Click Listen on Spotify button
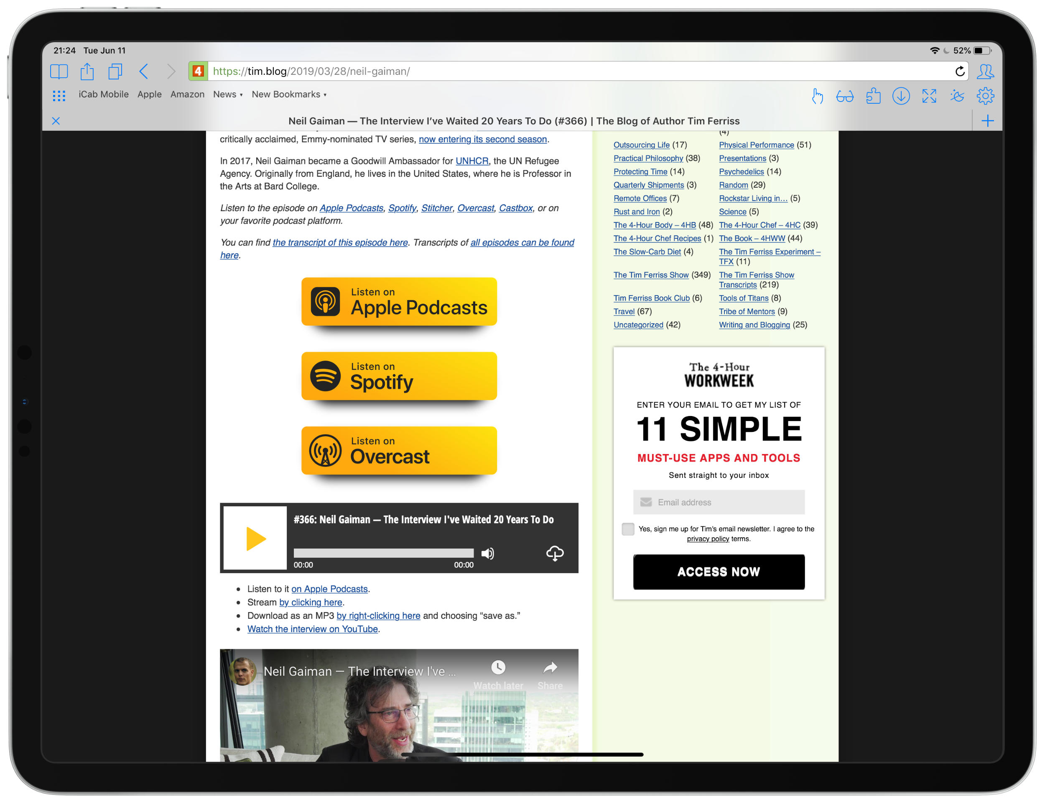 (x=399, y=376)
